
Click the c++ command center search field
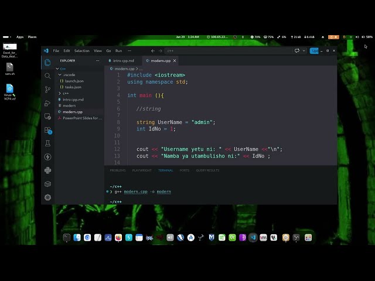pos(229,51)
